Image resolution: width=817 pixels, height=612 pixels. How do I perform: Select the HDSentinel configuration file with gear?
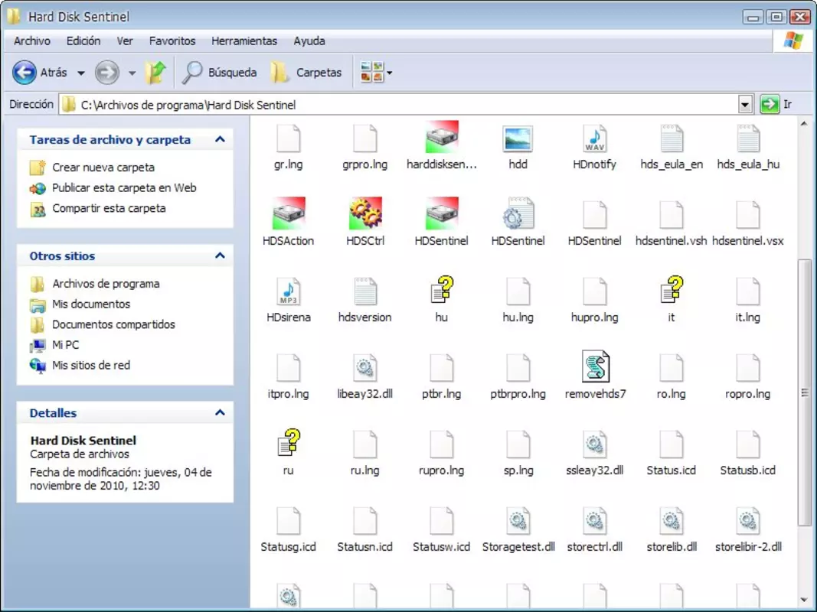click(518, 213)
